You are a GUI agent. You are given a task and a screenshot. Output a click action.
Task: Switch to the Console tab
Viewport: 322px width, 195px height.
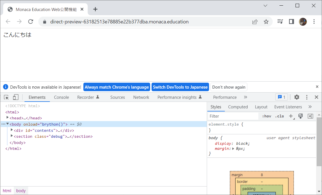(x=61, y=97)
